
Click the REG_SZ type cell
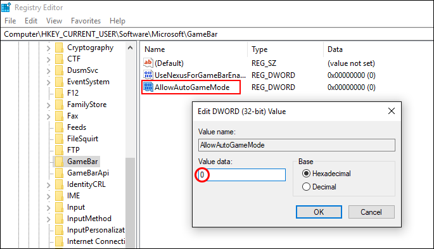pyautogui.click(x=264, y=63)
